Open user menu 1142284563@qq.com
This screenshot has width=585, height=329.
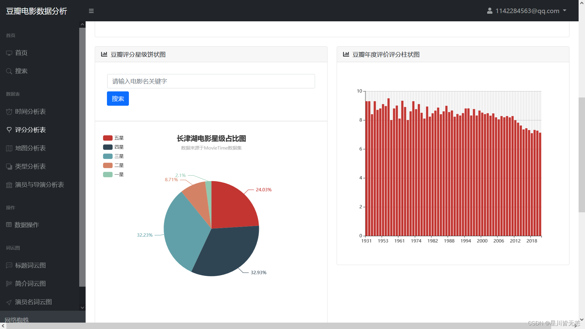pos(526,11)
